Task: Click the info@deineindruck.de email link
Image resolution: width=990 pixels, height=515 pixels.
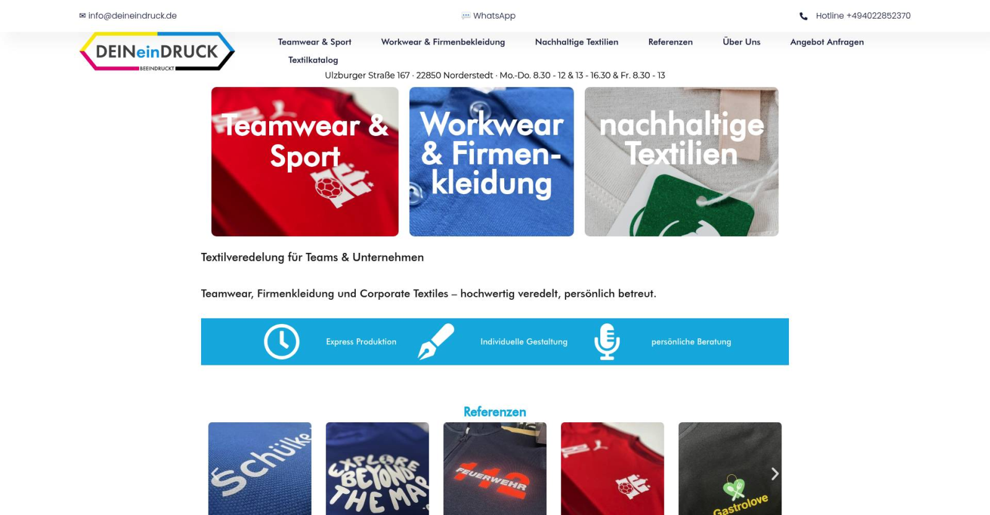Action: 132,15
